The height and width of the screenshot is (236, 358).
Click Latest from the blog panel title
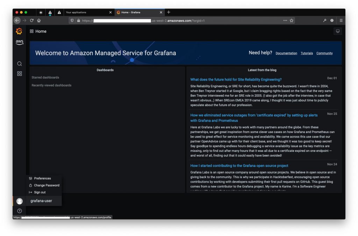(x=262, y=70)
